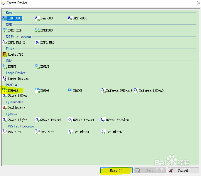Choose the Qualimetre device icon
The height and width of the screenshot is (176, 201).
click(x=5, y=108)
